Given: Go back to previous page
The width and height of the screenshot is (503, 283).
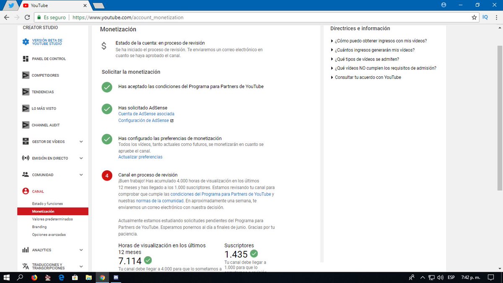Looking at the screenshot, I should pyautogui.click(x=7, y=18).
